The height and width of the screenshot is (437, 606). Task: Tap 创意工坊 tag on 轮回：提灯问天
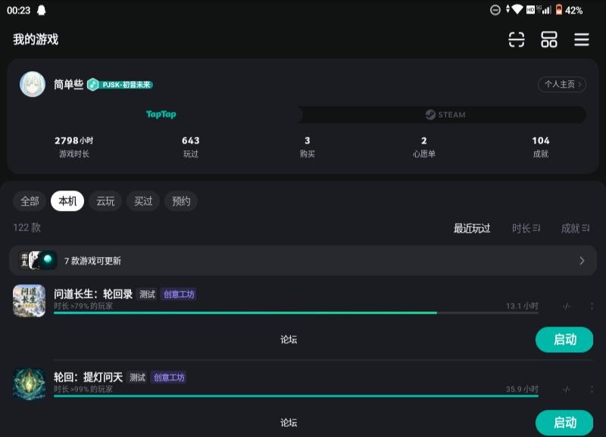point(169,377)
